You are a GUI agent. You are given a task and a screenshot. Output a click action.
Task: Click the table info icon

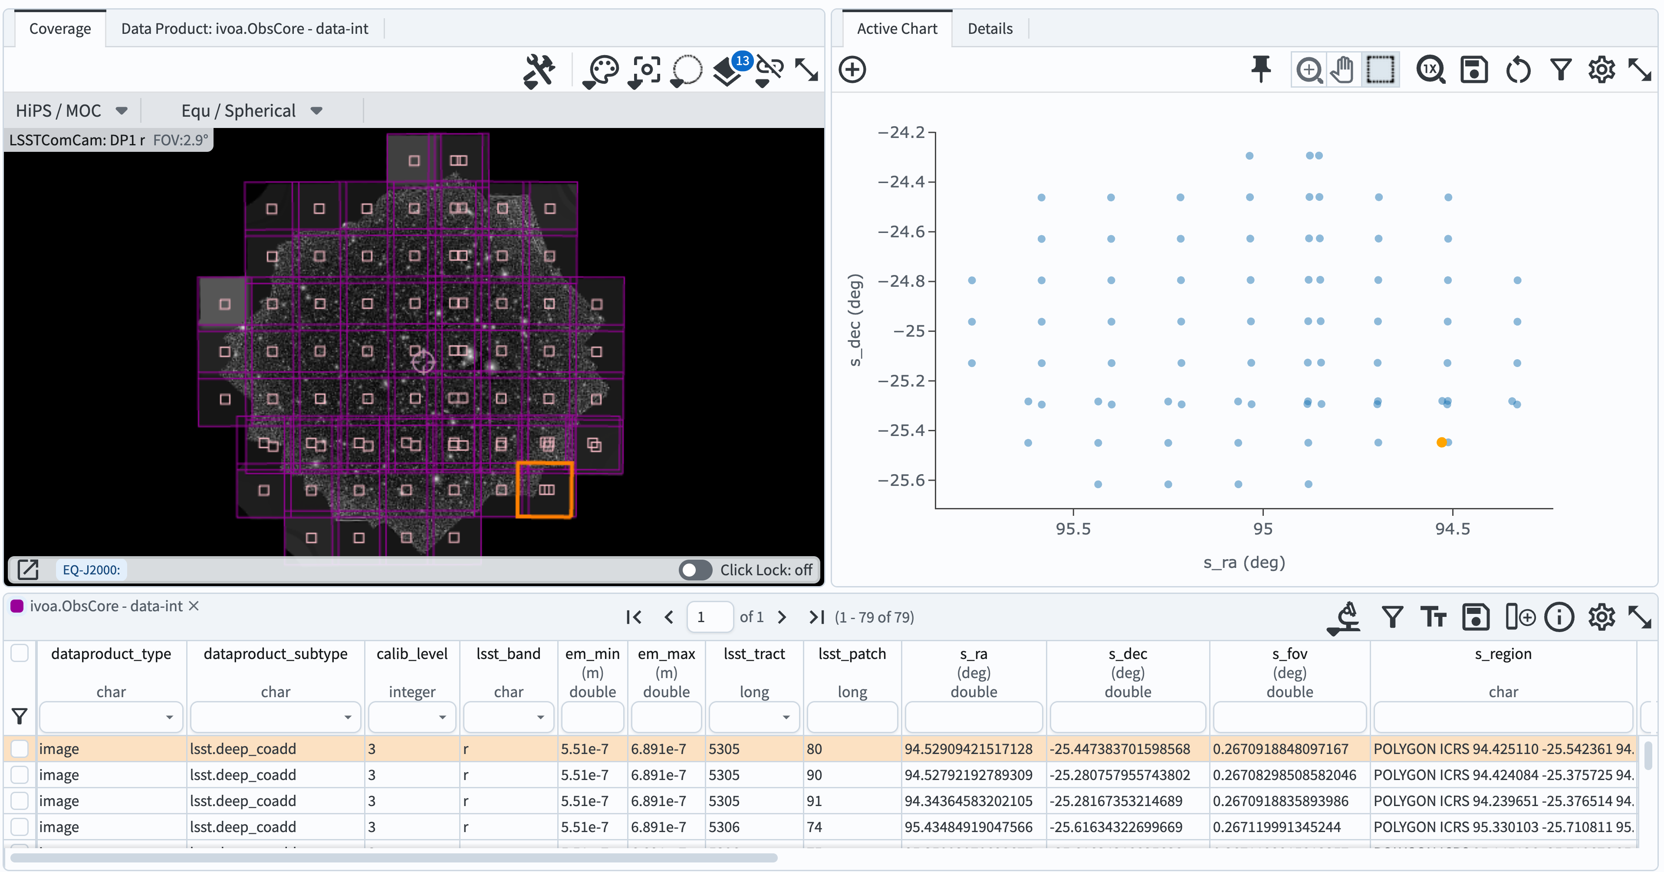1559,617
